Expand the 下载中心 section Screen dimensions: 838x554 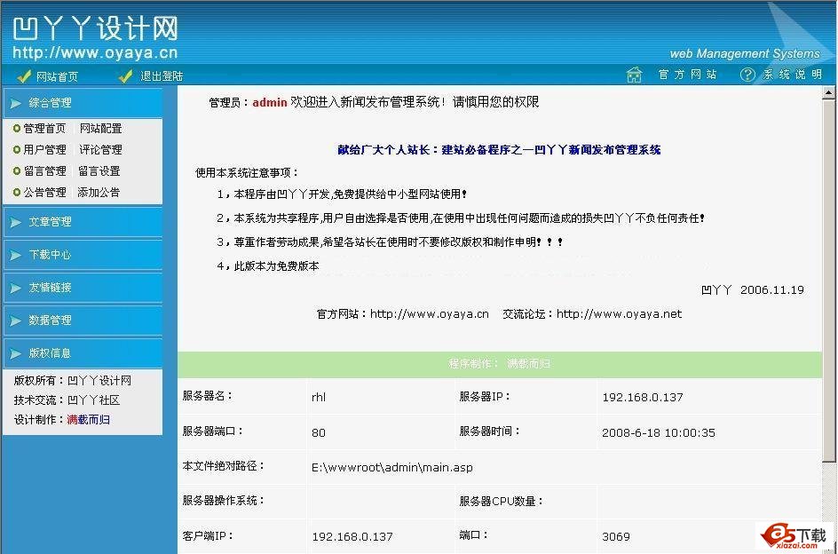tap(83, 255)
